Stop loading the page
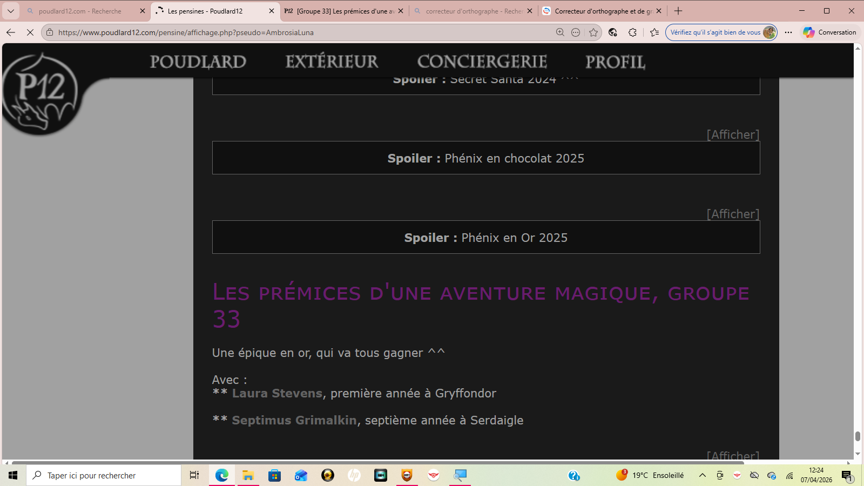The image size is (864, 486). click(30, 32)
